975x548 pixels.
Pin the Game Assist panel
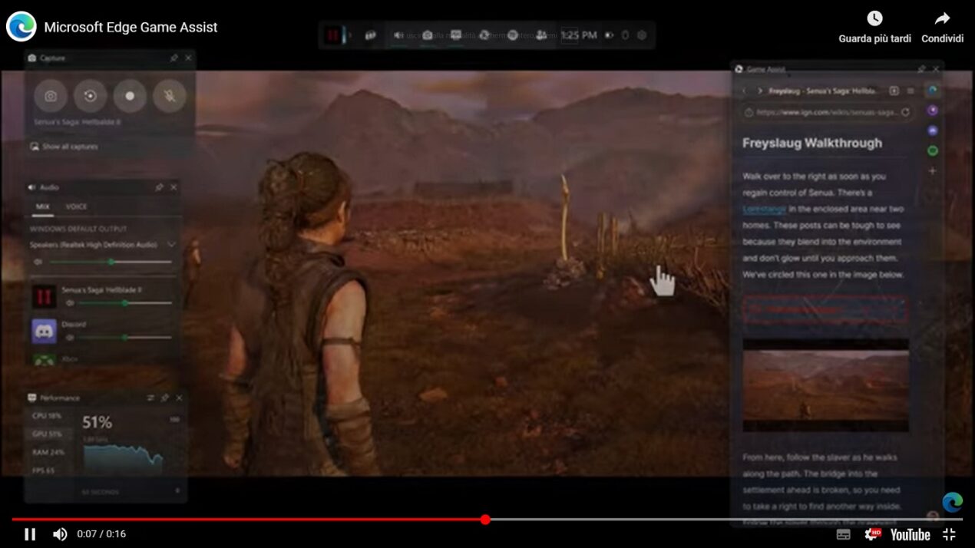(x=920, y=68)
